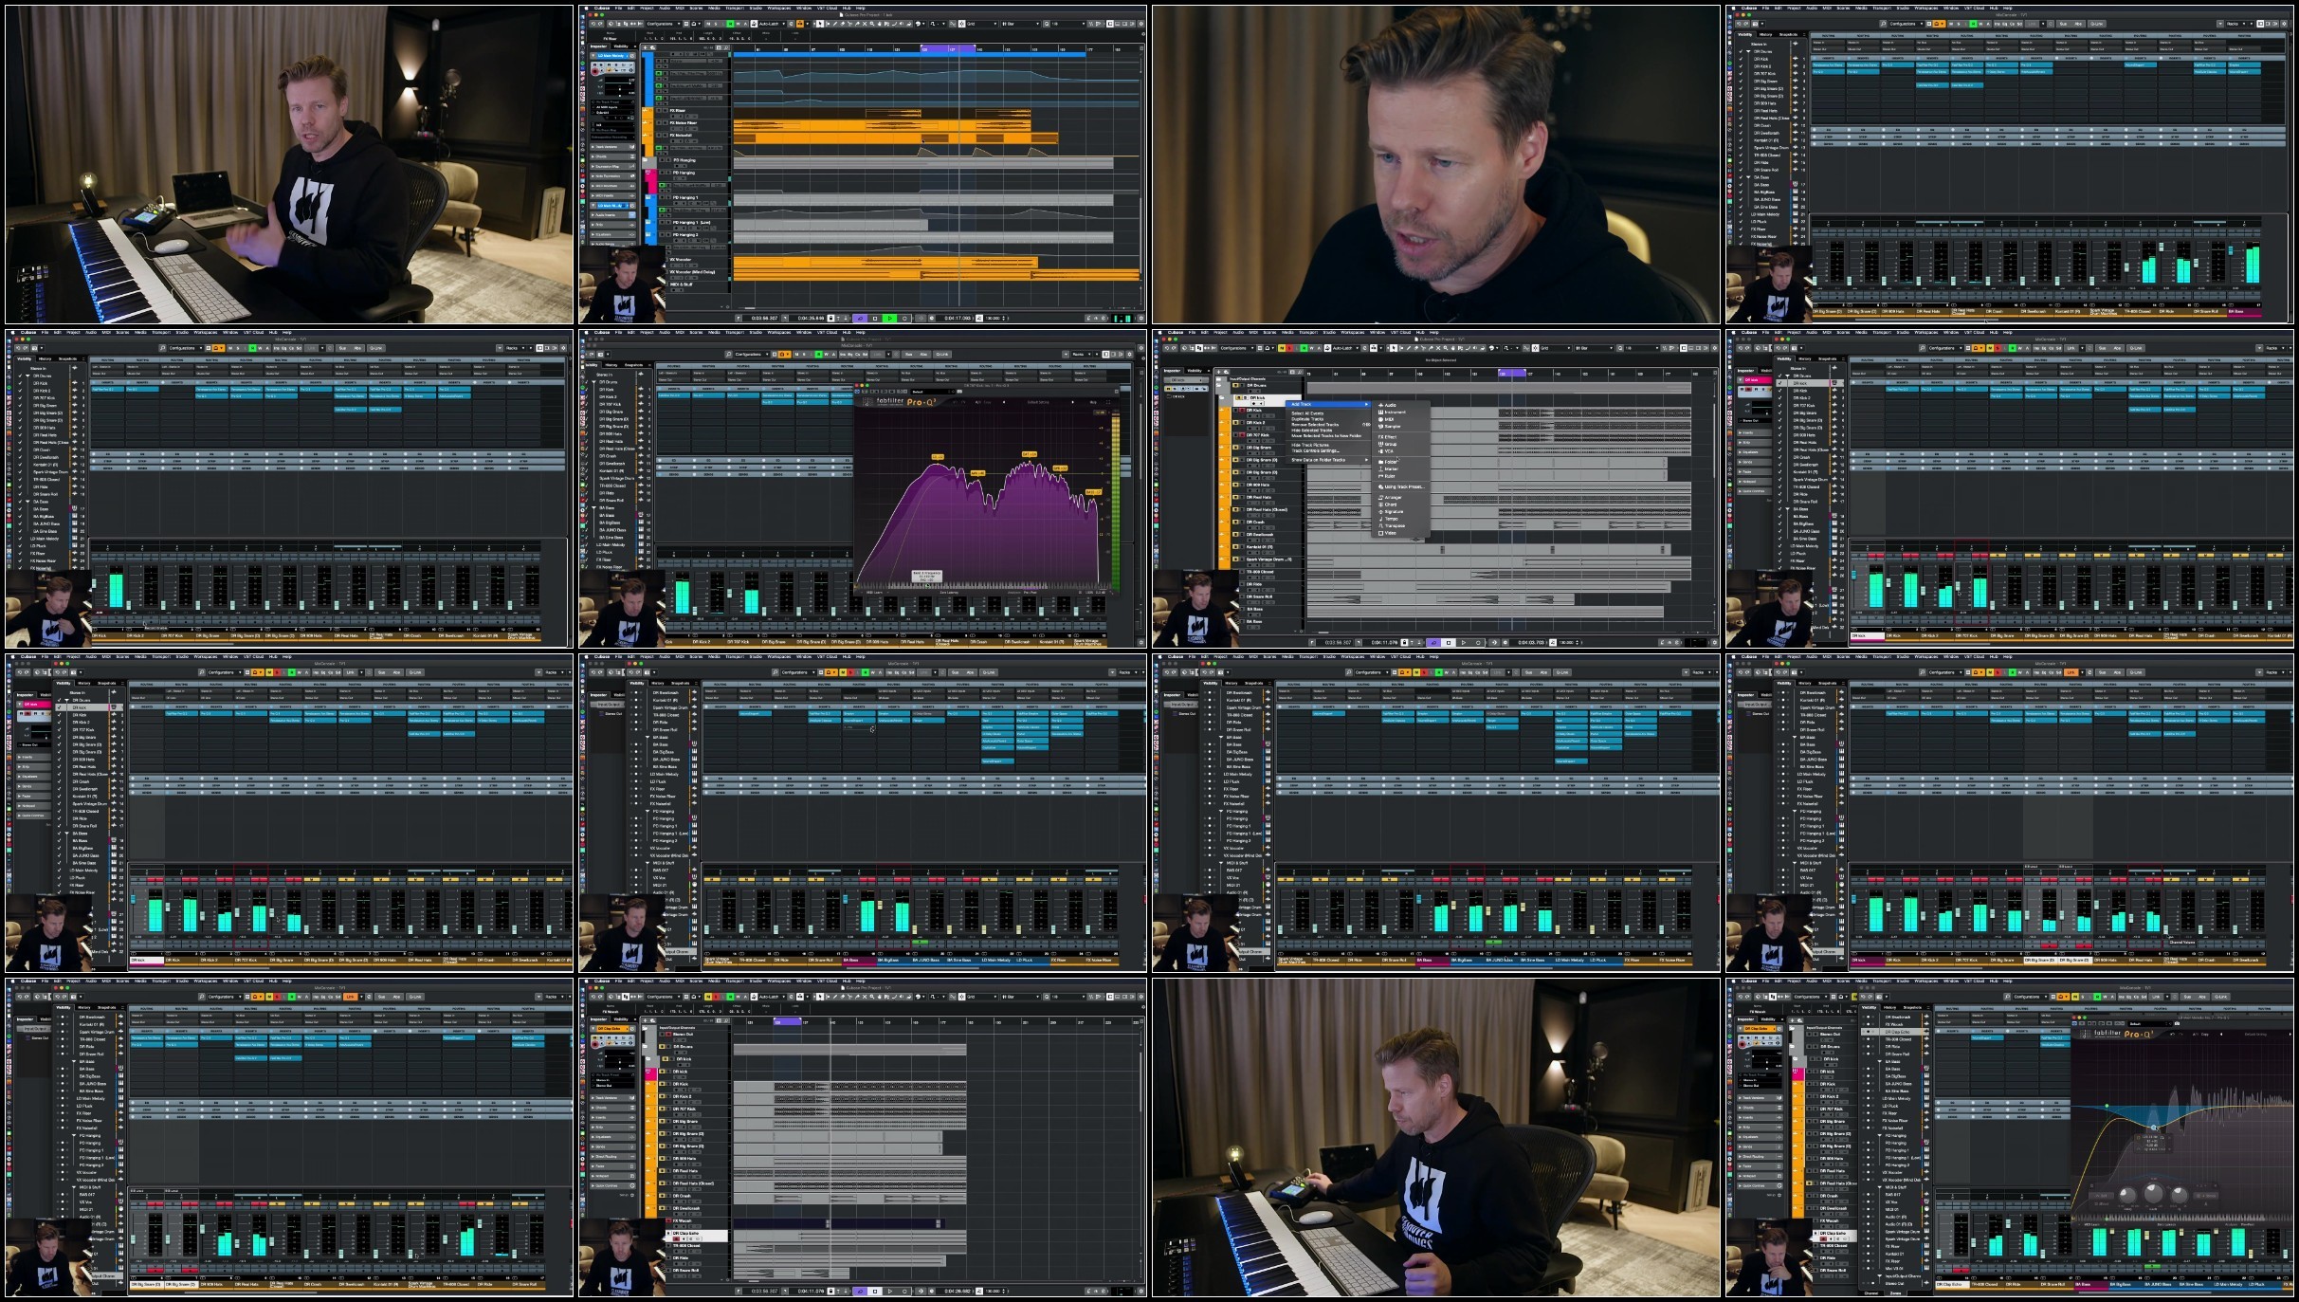Viewport: 2299px width, 1302px height.
Task: Click orange automation button in orange-clips frame toolbar
Action: click(799, 24)
